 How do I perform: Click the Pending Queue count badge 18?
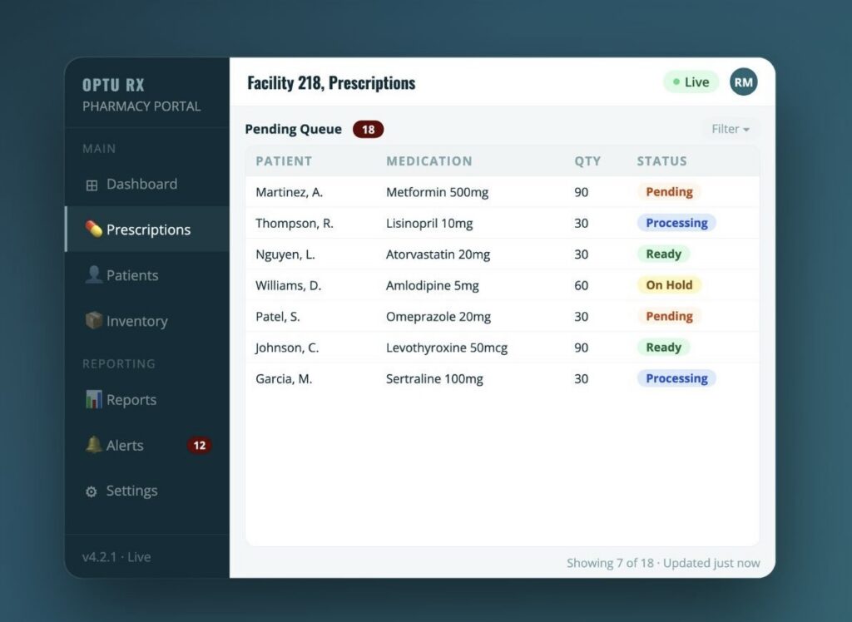pyautogui.click(x=368, y=129)
